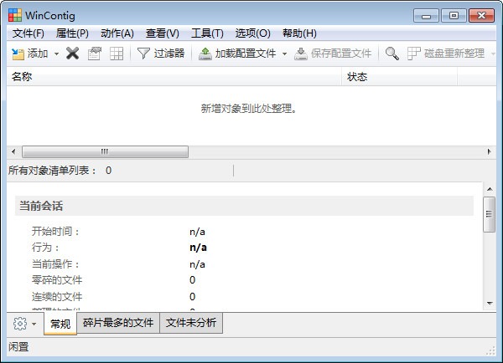Click the 零碎的文件 label
503x363 pixels.
pyautogui.click(x=57, y=280)
